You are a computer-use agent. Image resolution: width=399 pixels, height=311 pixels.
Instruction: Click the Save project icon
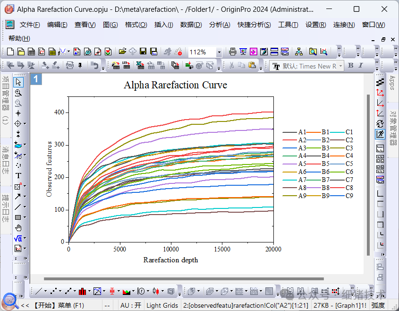coord(143,52)
